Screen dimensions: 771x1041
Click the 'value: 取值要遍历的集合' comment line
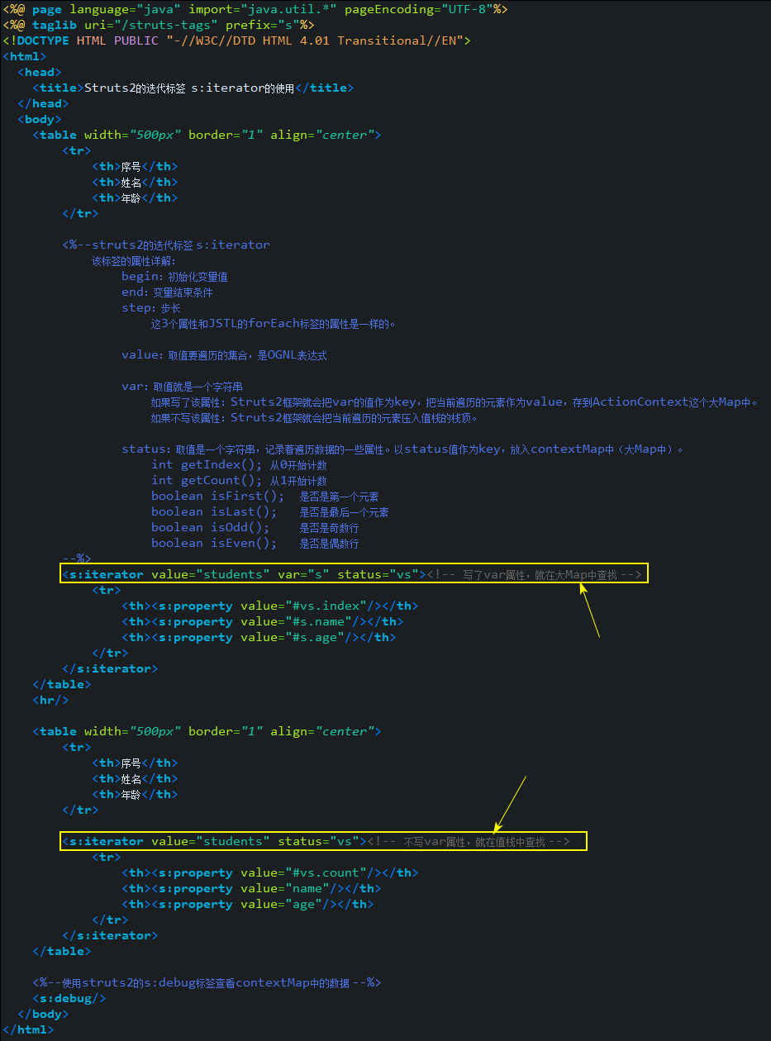[x=224, y=354]
